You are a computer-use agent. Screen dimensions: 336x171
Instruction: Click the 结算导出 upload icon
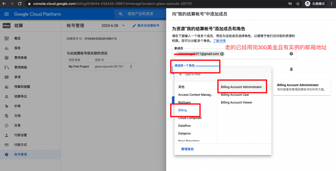(7, 96)
